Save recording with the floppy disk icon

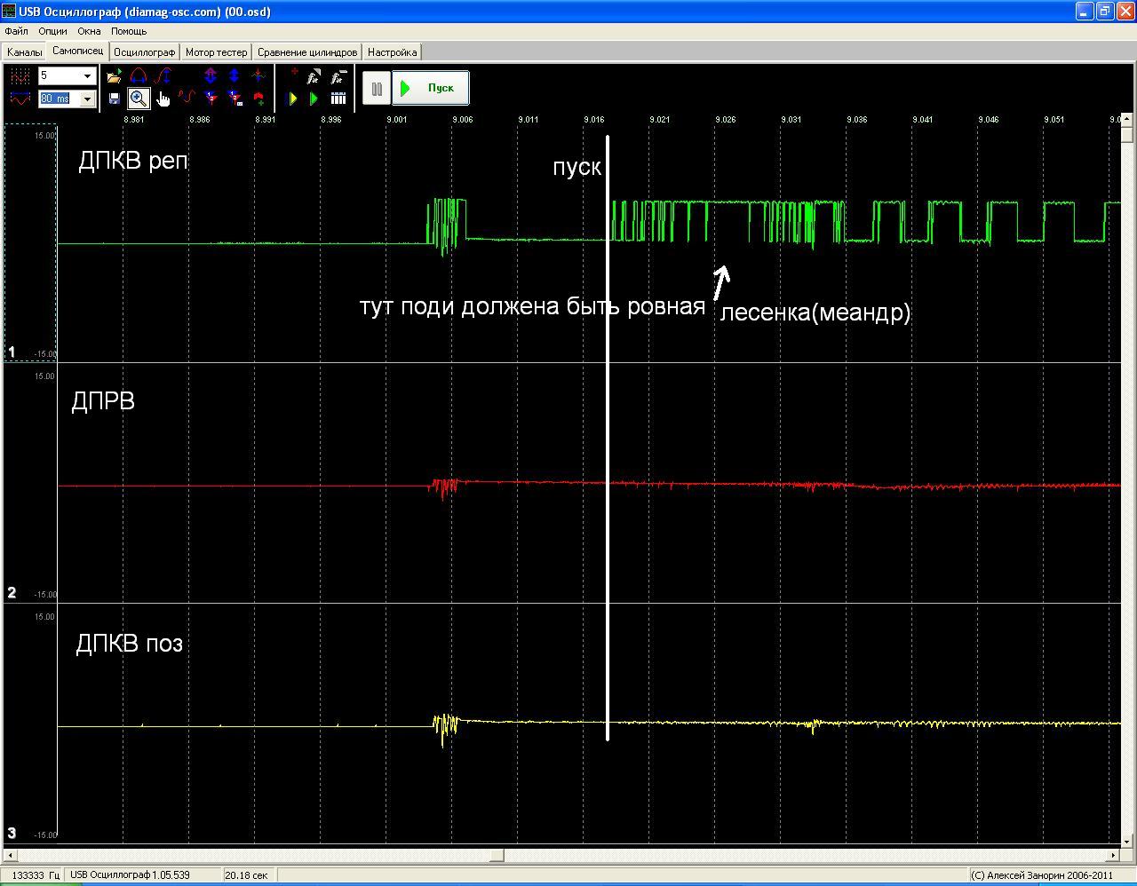click(115, 99)
